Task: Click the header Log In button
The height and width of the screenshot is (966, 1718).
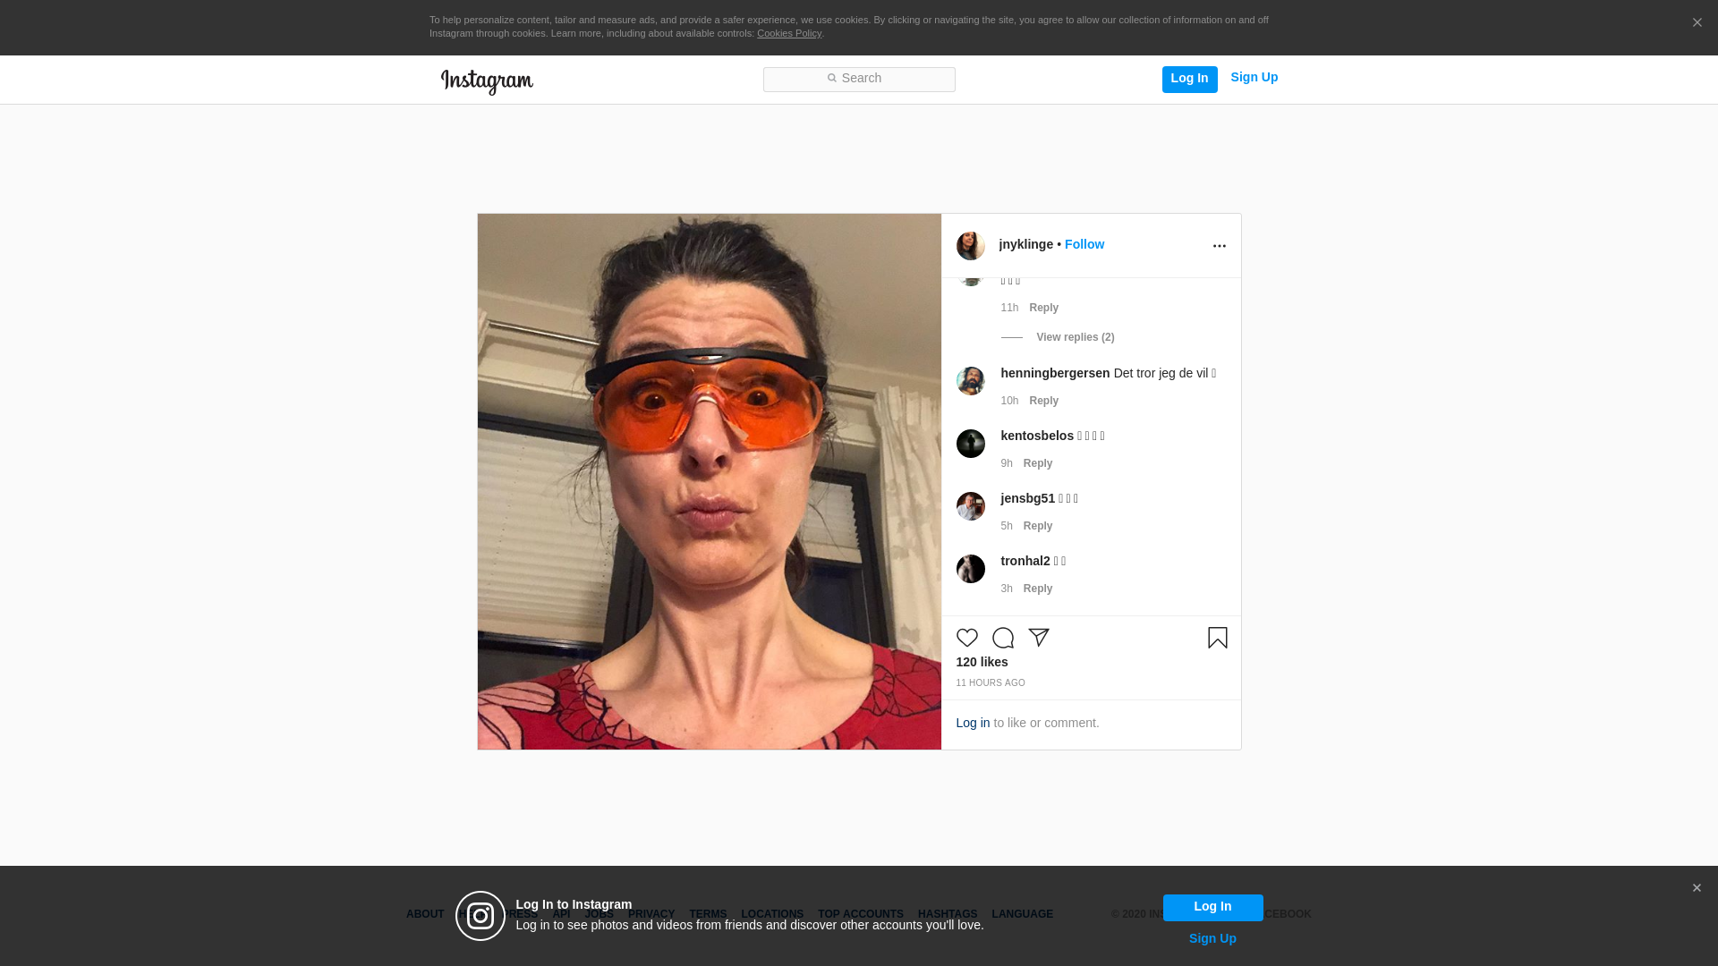Action: pos(1190,80)
